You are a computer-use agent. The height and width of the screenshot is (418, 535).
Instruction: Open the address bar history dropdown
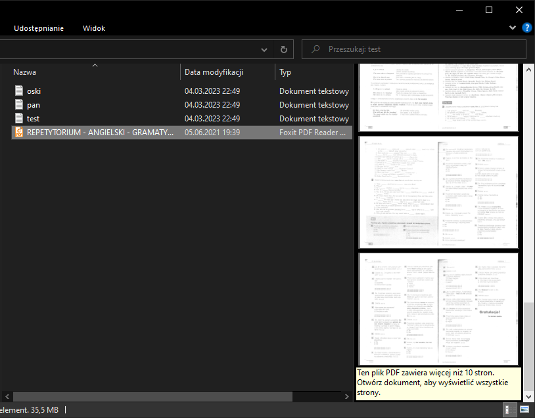pos(264,50)
